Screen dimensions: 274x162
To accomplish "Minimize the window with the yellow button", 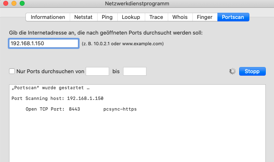I will [x=14, y=3].
